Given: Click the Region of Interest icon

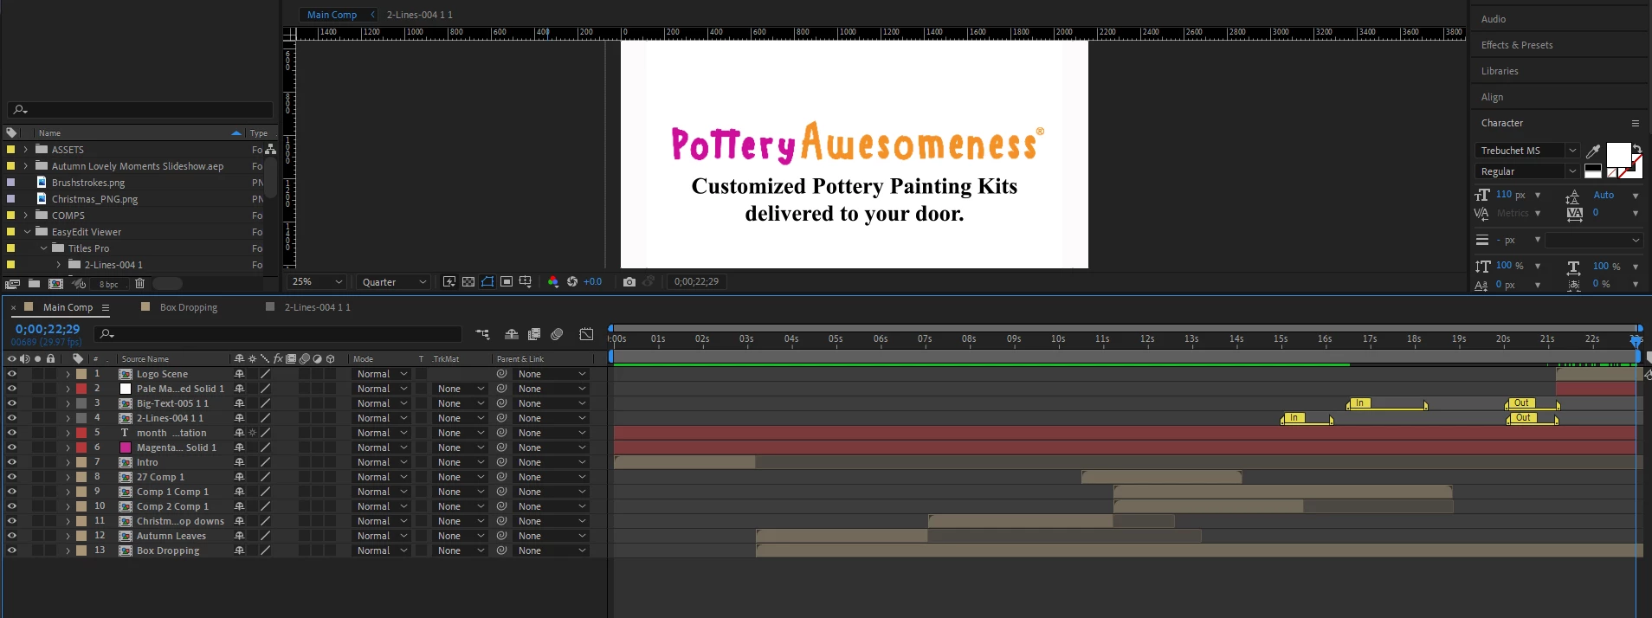Looking at the screenshot, I should [x=507, y=281].
